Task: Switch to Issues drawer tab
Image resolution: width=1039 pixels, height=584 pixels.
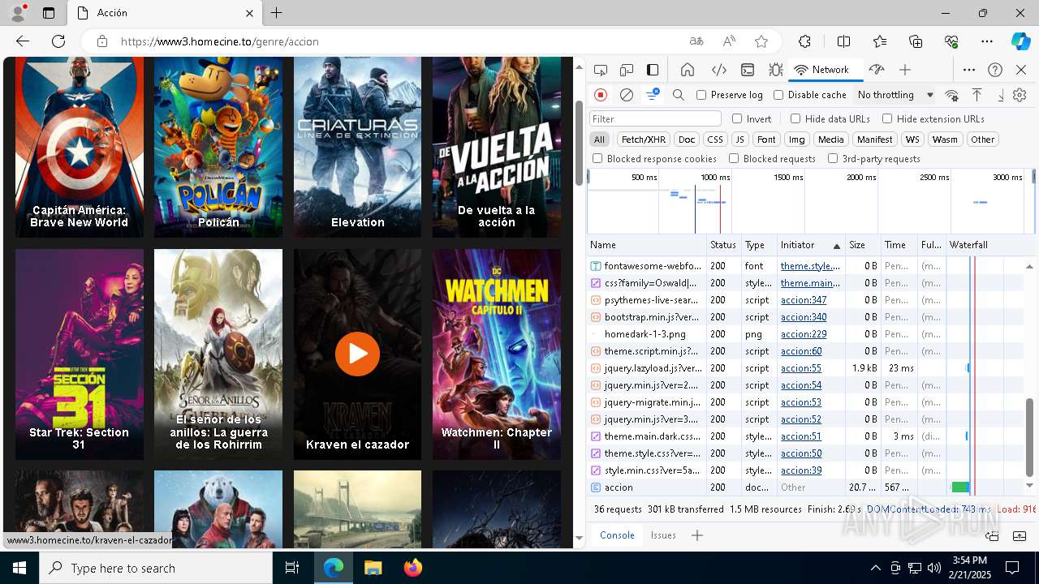Action: pos(663,535)
